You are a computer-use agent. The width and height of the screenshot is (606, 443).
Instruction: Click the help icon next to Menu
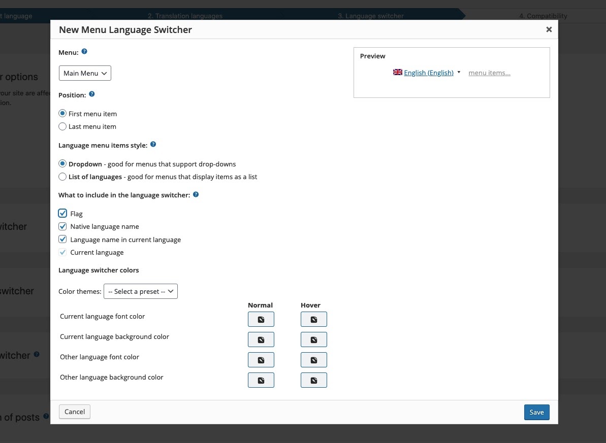click(x=84, y=52)
